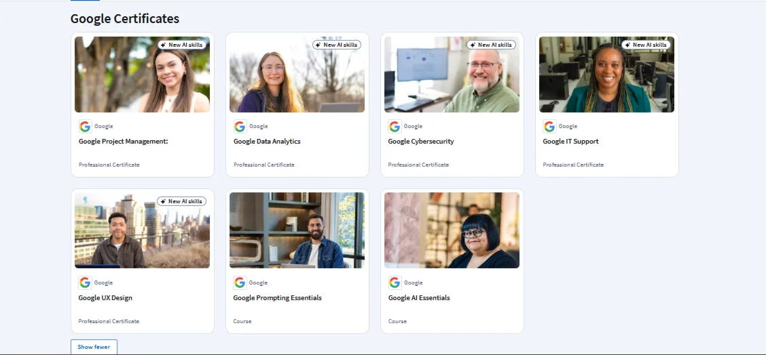Screen dimensions: 766x355
Task: Open the Google Project Management certificate title
Action: (x=123, y=142)
